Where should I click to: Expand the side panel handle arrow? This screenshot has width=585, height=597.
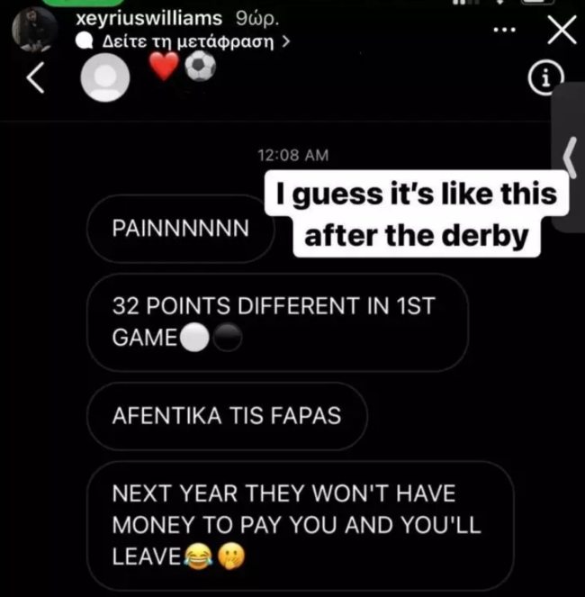click(570, 158)
